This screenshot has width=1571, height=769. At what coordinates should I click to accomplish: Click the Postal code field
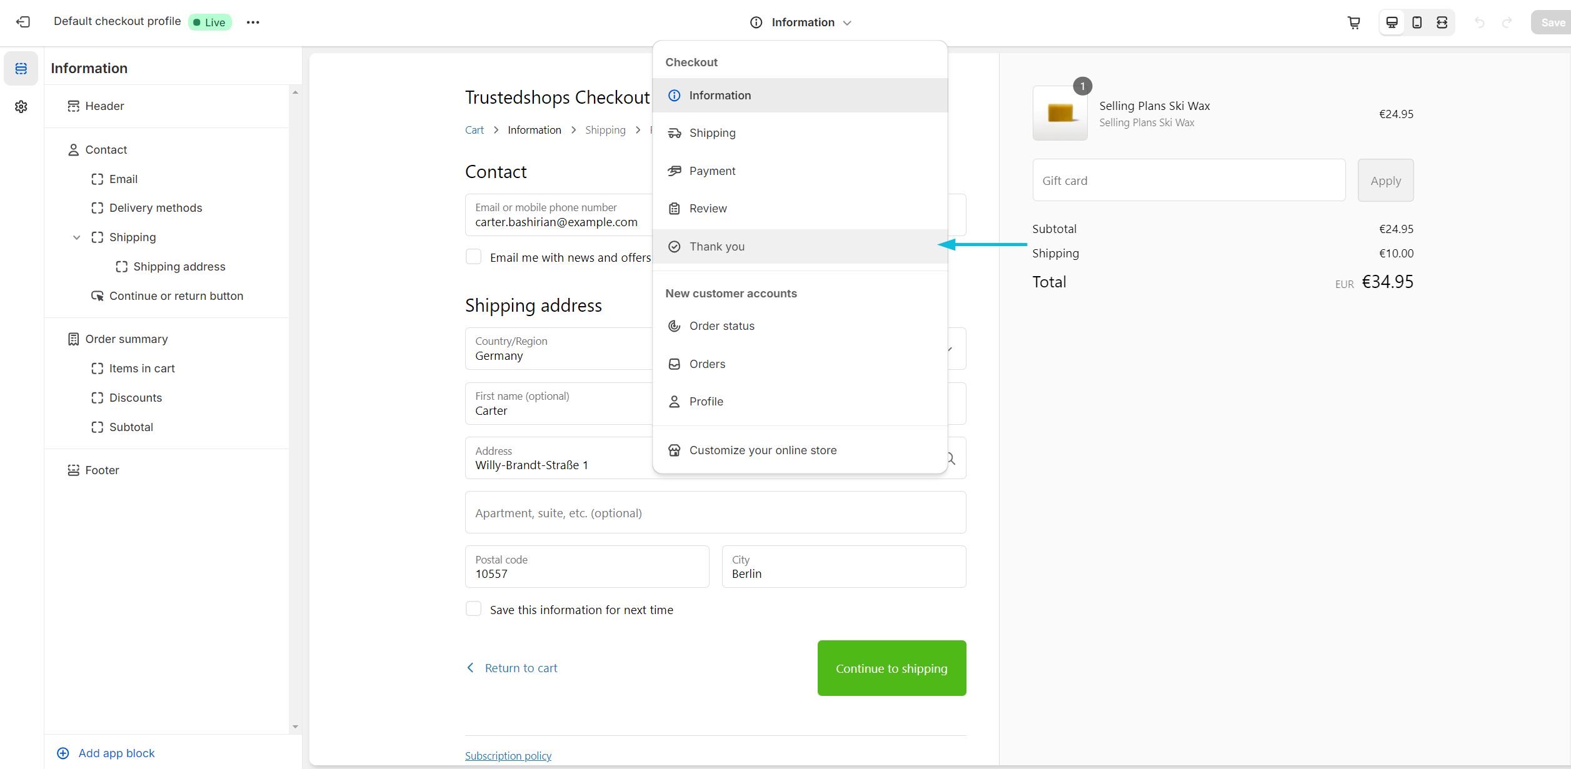point(587,567)
